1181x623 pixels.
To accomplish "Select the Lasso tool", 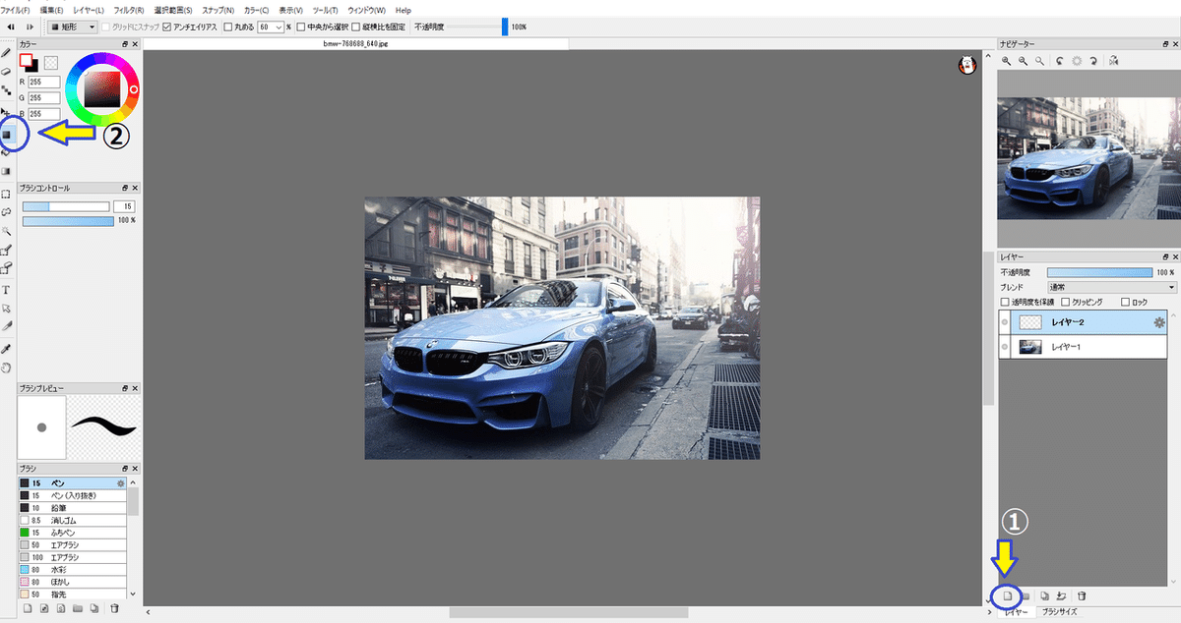I will [x=7, y=211].
